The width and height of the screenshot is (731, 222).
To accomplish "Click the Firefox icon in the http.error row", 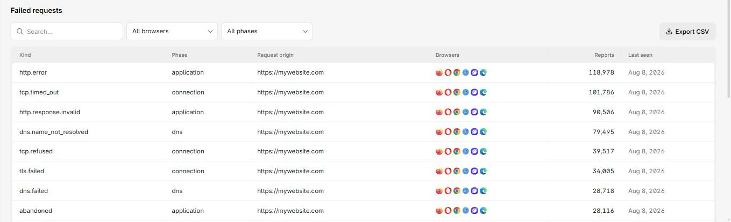I will [x=439, y=72].
